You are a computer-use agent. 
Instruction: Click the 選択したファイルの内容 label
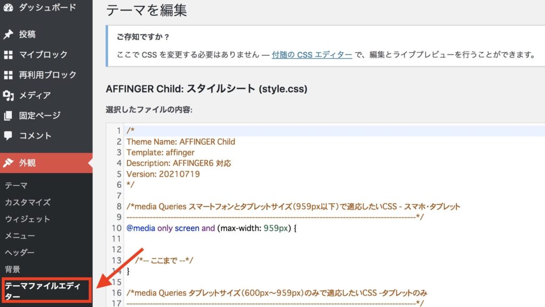(x=149, y=110)
